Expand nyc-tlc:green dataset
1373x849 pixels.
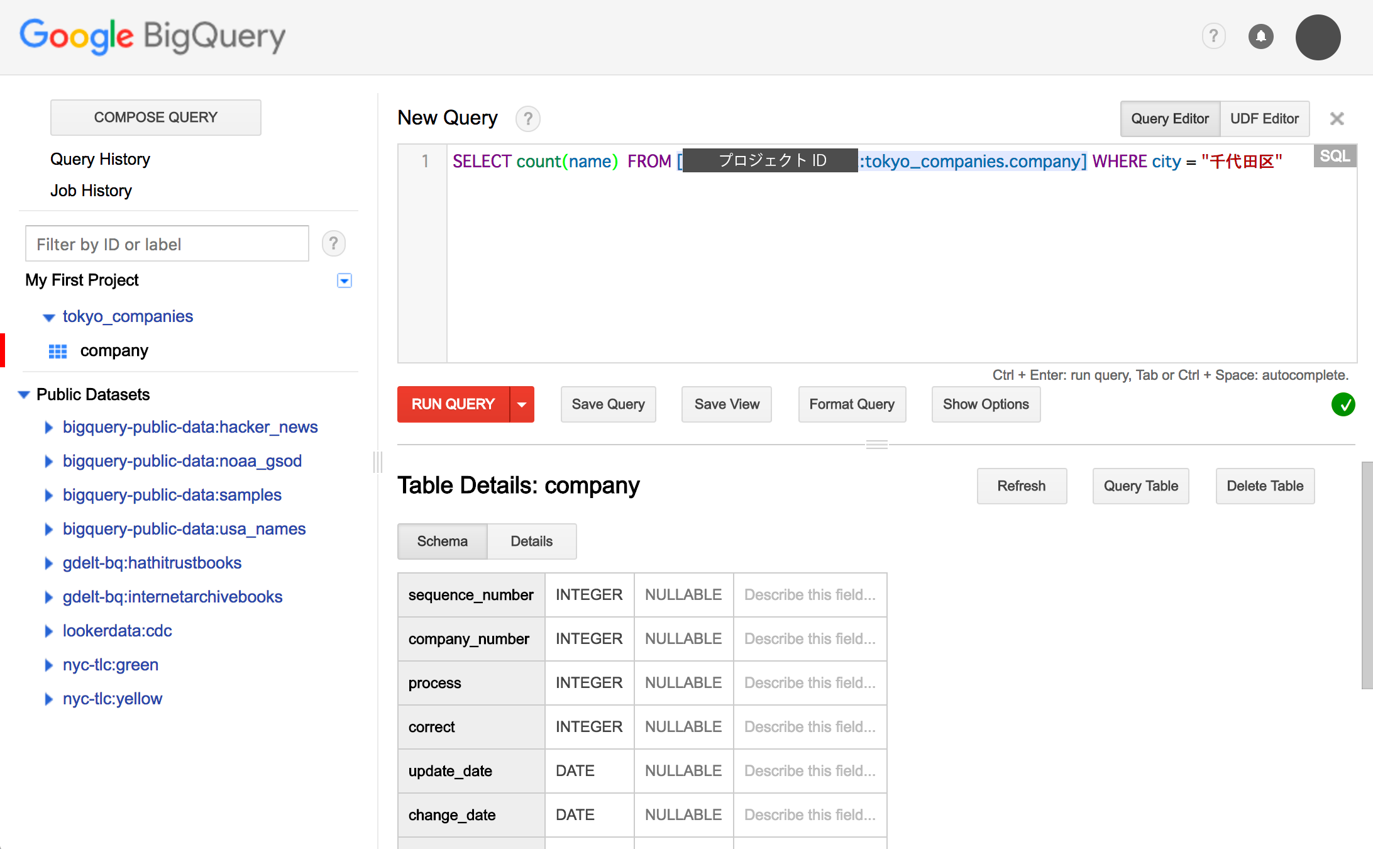click(x=49, y=665)
